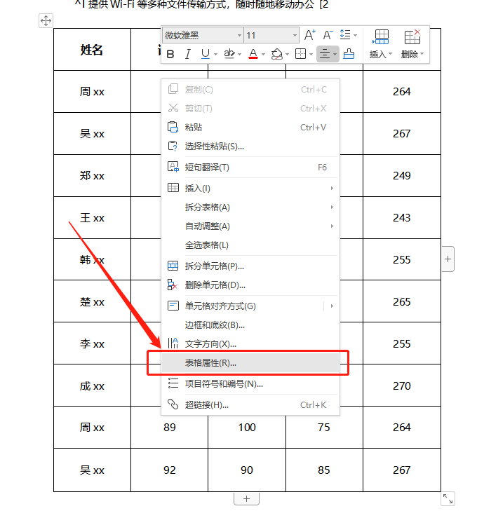This screenshot has height=525, width=477.
Task: Click the format painter brush icon
Action: tap(349, 54)
